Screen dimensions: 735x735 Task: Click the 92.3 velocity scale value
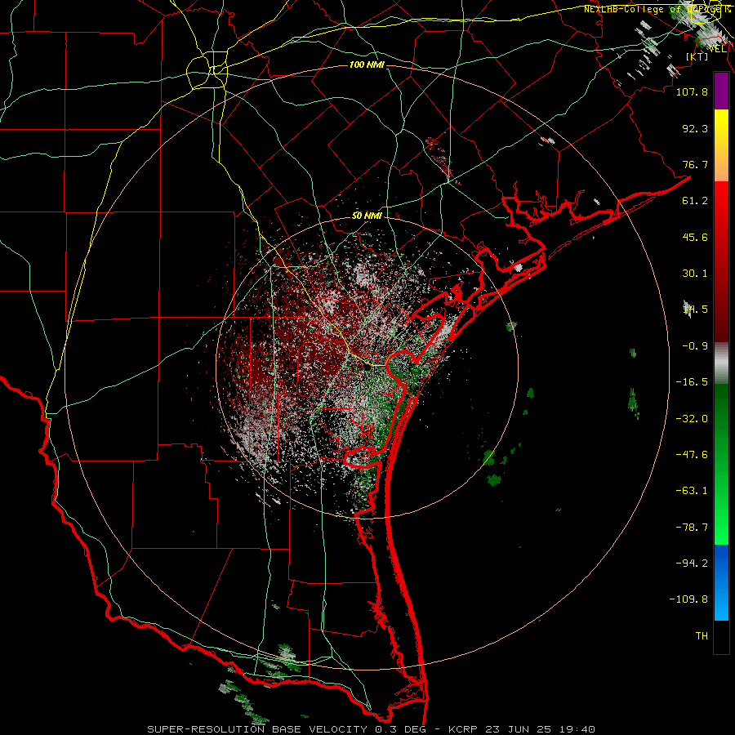(695, 128)
